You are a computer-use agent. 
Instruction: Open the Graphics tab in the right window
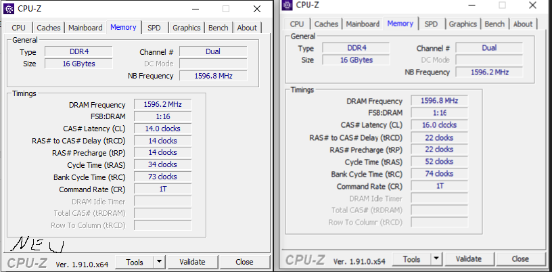[x=463, y=24]
